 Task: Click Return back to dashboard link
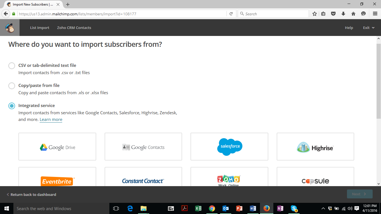pos(31,194)
